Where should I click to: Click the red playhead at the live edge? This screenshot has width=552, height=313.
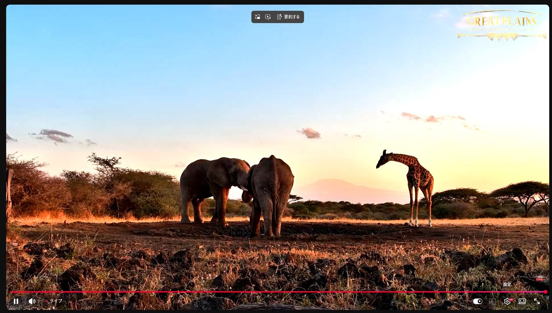(x=545, y=292)
